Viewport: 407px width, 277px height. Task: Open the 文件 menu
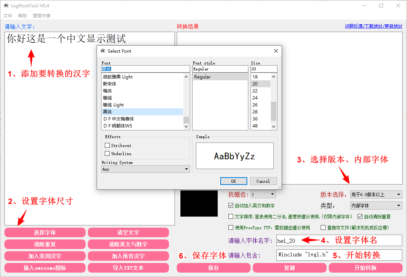[8, 16]
